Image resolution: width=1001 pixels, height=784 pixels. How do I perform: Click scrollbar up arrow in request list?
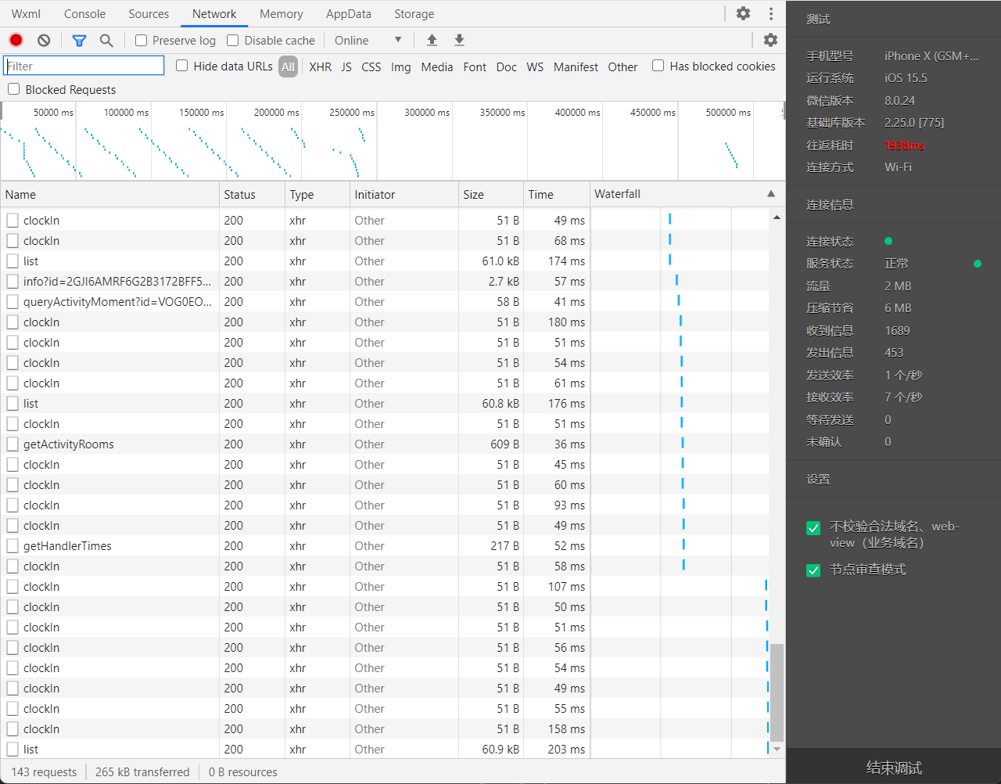pos(777,217)
